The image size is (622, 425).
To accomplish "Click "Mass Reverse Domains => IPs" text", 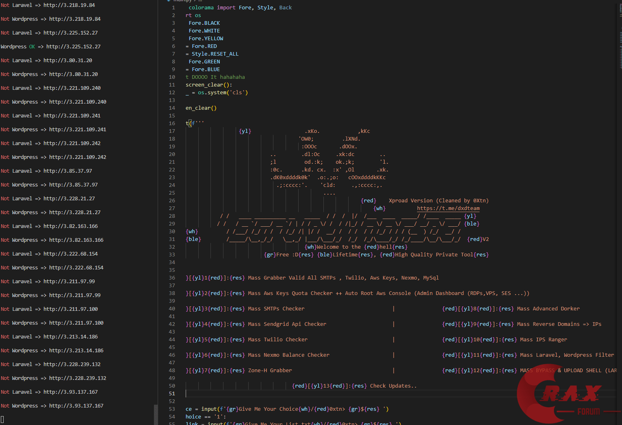I will 559,324.
